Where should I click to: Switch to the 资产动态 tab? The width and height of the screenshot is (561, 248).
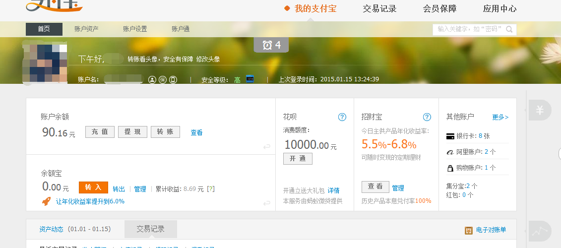pyautogui.click(x=51, y=229)
